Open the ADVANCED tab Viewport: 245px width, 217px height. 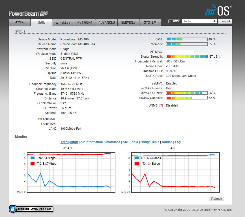107,22
